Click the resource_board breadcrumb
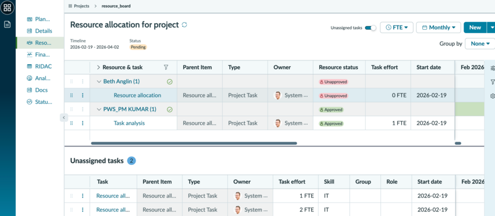 [116, 6]
